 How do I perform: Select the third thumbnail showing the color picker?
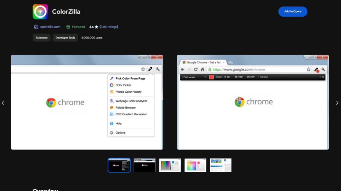(x=170, y=165)
